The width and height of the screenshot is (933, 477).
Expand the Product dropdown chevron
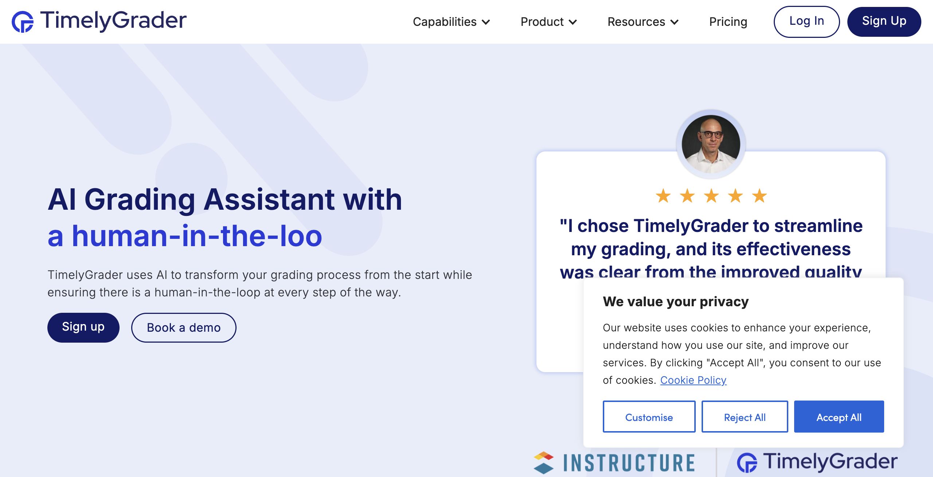(573, 22)
